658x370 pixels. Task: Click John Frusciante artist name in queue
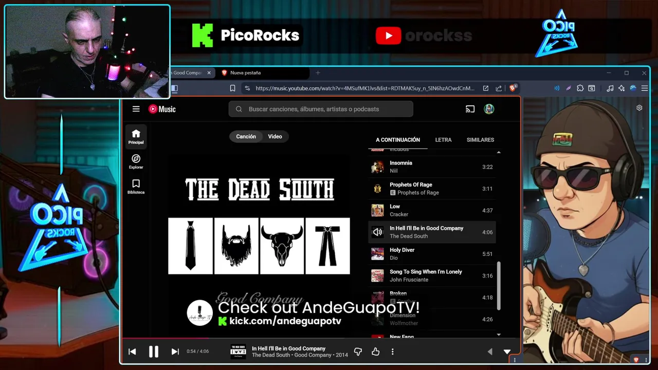(409, 280)
